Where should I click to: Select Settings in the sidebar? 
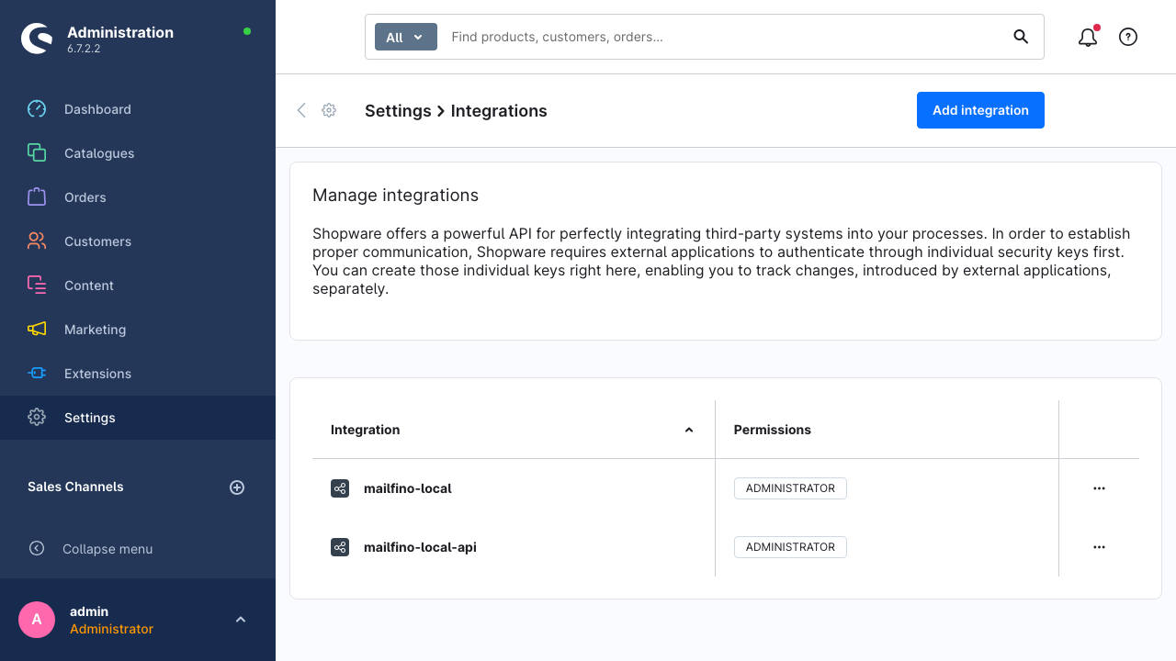[x=138, y=418]
